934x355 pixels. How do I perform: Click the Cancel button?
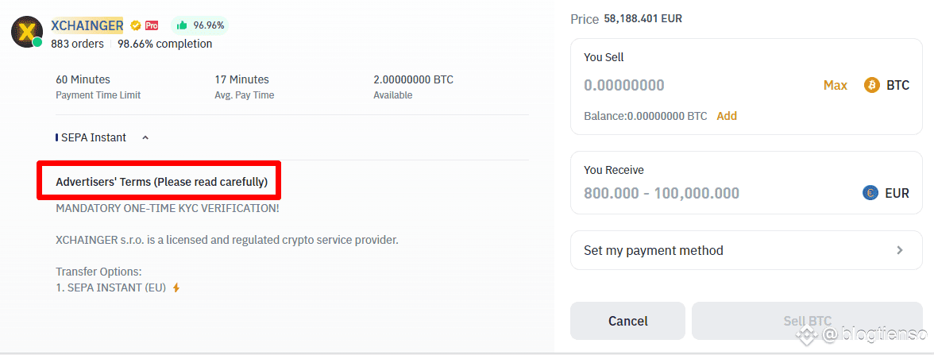pyautogui.click(x=627, y=321)
